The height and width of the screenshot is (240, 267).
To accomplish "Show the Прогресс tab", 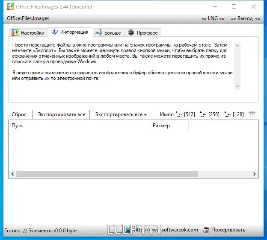I will click(x=143, y=32).
